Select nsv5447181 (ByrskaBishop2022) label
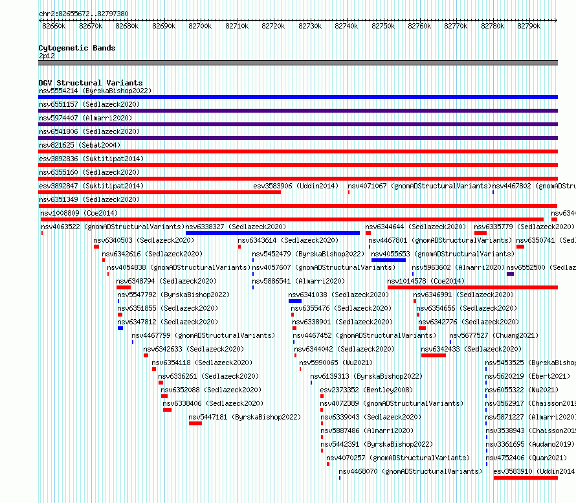The image size is (576, 503). click(x=245, y=417)
